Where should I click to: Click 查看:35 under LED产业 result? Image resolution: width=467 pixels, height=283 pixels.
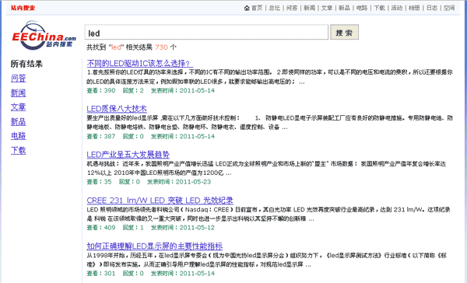click(99, 182)
